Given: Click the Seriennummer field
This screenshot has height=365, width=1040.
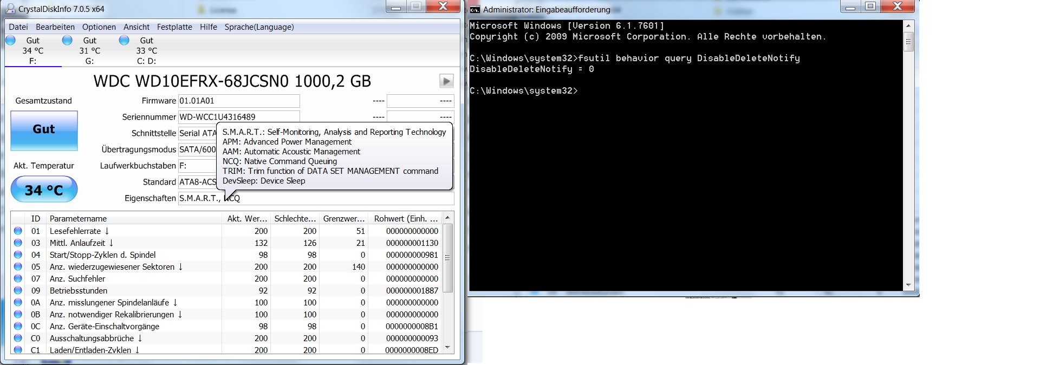Looking at the screenshot, I should (x=239, y=116).
